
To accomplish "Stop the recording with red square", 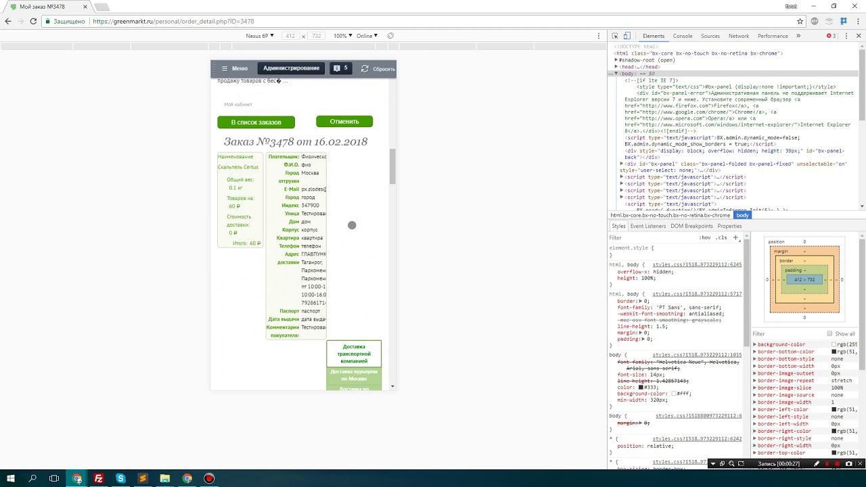I will click(x=838, y=464).
